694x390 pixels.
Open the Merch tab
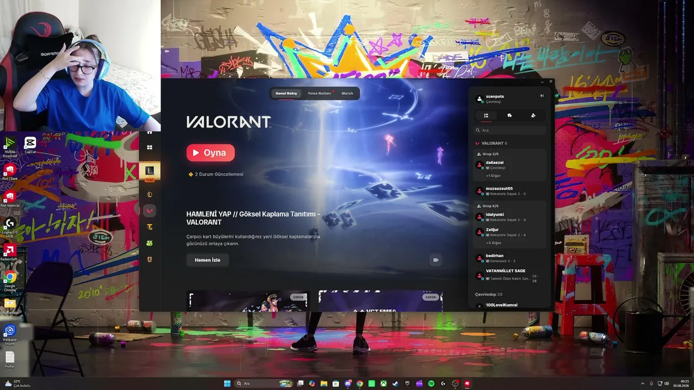point(348,93)
